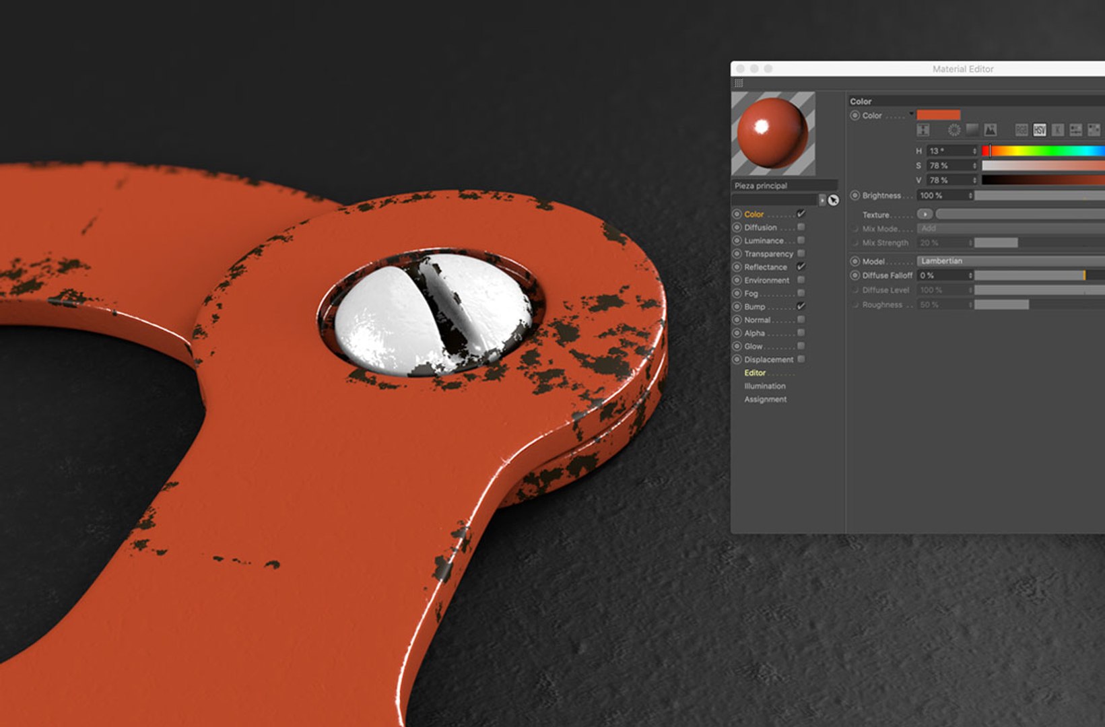Image resolution: width=1105 pixels, height=727 pixels.
Task: Disable the Reflectance channel checkbox
Action: pos(801,267)
